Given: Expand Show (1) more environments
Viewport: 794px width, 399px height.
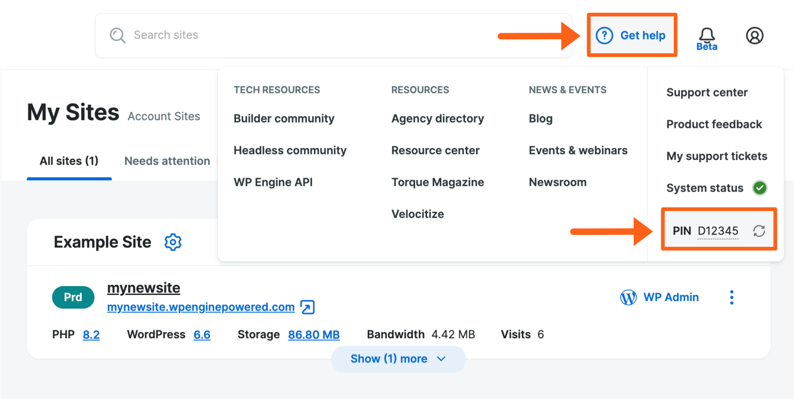Looking at the screenshot, I should [398, 359].
